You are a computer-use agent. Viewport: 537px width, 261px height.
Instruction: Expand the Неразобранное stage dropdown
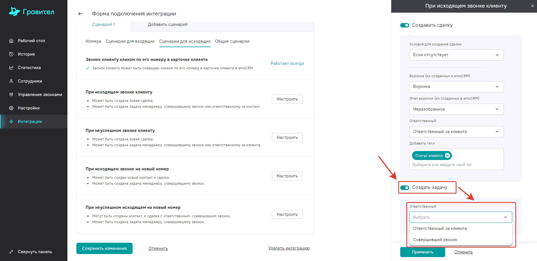[x=456, y=109]
